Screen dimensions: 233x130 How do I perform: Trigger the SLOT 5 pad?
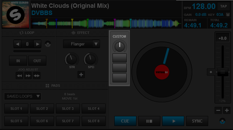click(16, 121)
